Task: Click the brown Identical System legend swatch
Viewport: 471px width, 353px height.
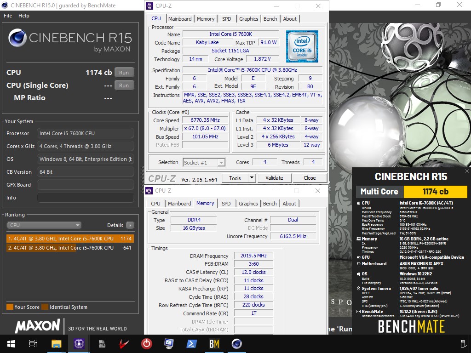Action: pyautogui.click(x=45, y=307)
